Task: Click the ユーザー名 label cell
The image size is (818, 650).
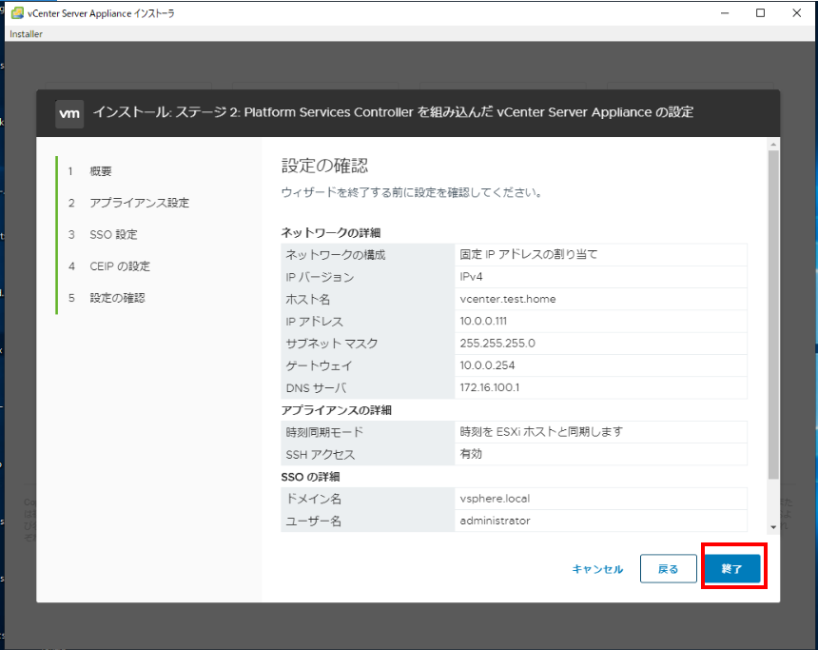Action: 368,521
